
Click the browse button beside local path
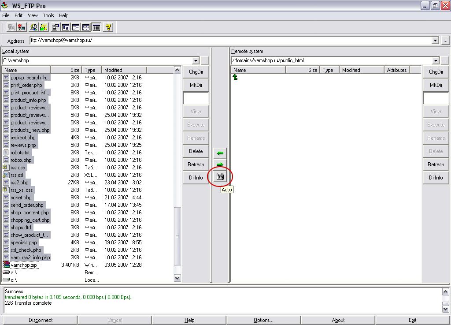click(204, 61)
